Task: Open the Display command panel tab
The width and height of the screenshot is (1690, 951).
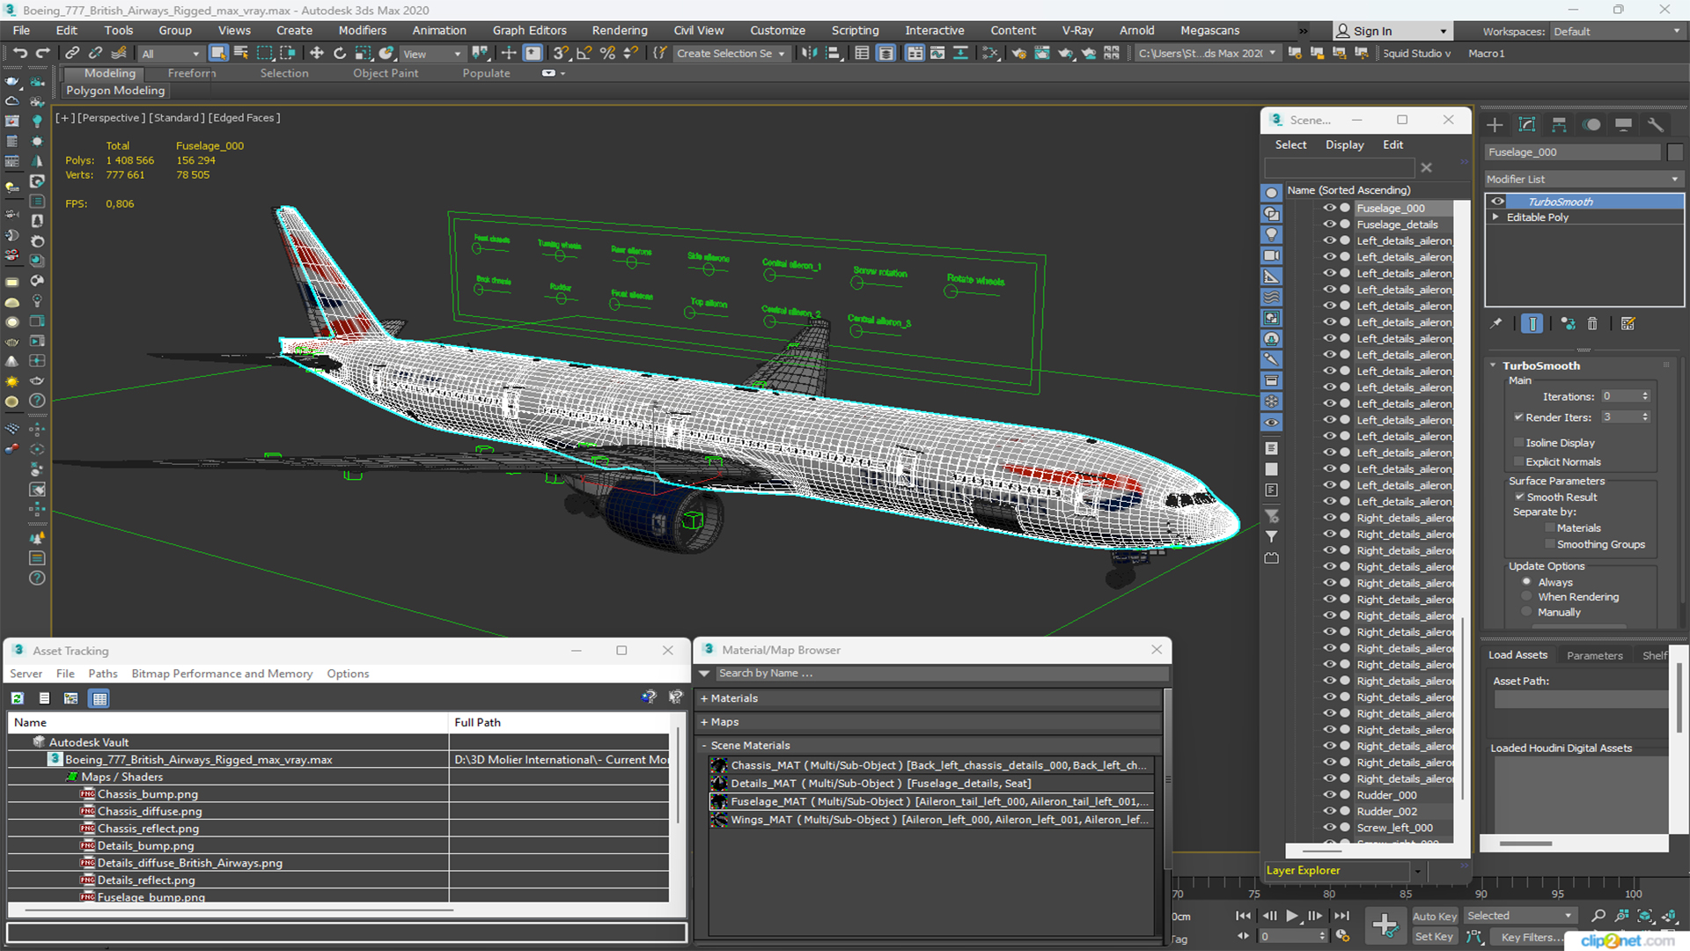Action: point(1623,125)
